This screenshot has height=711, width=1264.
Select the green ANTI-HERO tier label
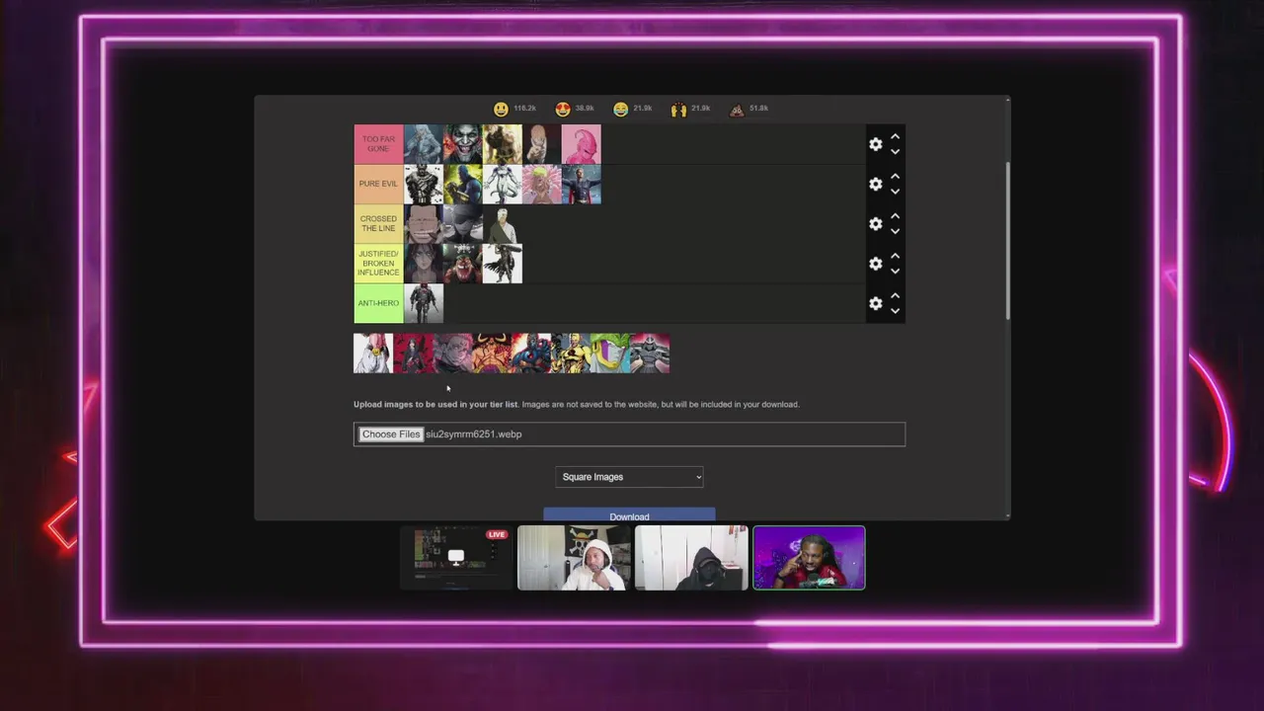click(x=378, y=303)
